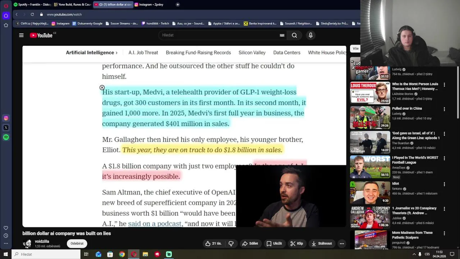Click the YouTube search magnifier button
Viewport: 460px width, 259px height.
coord(294,35)
